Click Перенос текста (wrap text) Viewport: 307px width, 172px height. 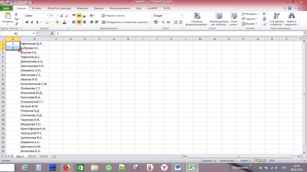(x=113, y=16)
